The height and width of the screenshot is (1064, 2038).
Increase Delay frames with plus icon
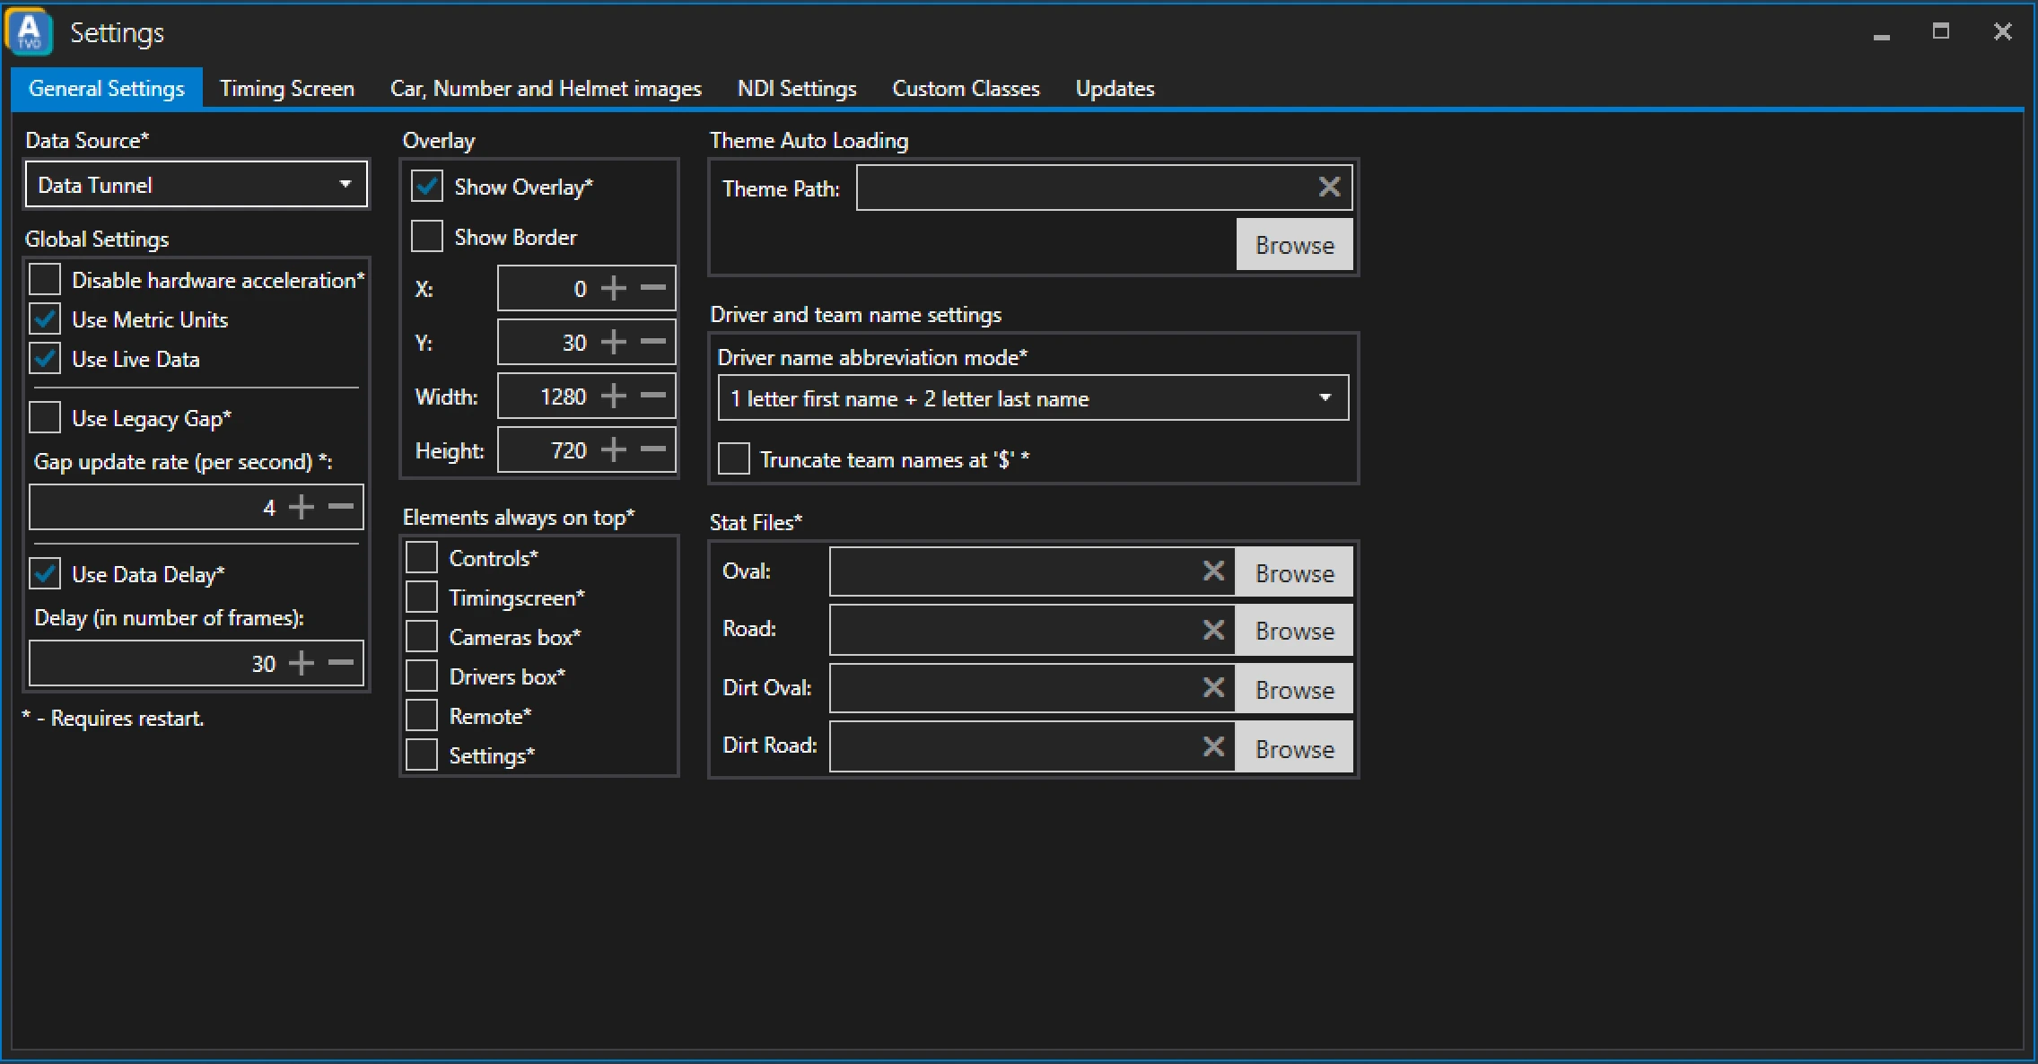(x=302, y=664)
